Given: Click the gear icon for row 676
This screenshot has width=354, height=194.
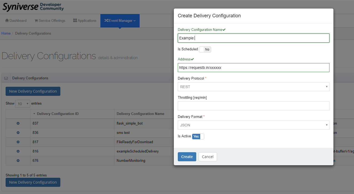Looking at the screenshot, I should click(18, 161).
